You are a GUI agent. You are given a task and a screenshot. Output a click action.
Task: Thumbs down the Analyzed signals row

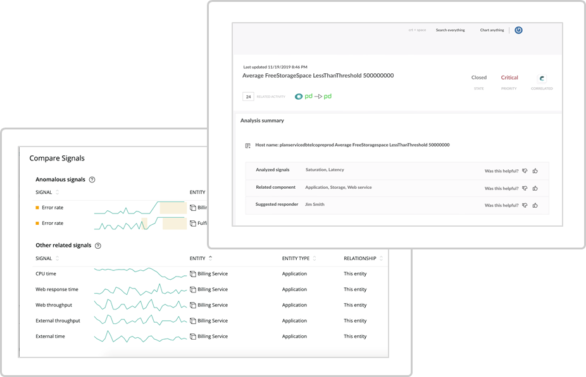[x=525, y=171]
